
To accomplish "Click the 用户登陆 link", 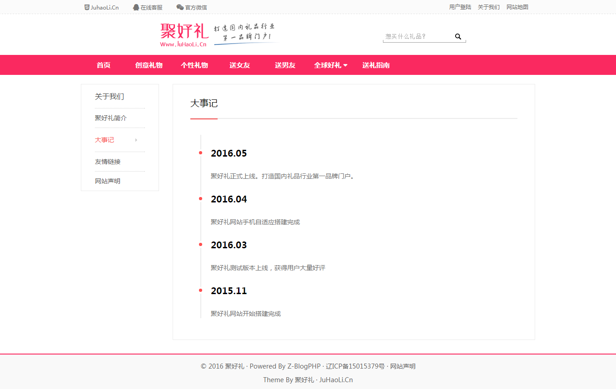I will pyautogui.click(x=460, y=7).
